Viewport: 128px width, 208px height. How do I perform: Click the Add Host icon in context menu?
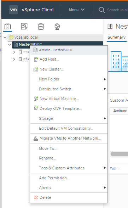point(36,60)
